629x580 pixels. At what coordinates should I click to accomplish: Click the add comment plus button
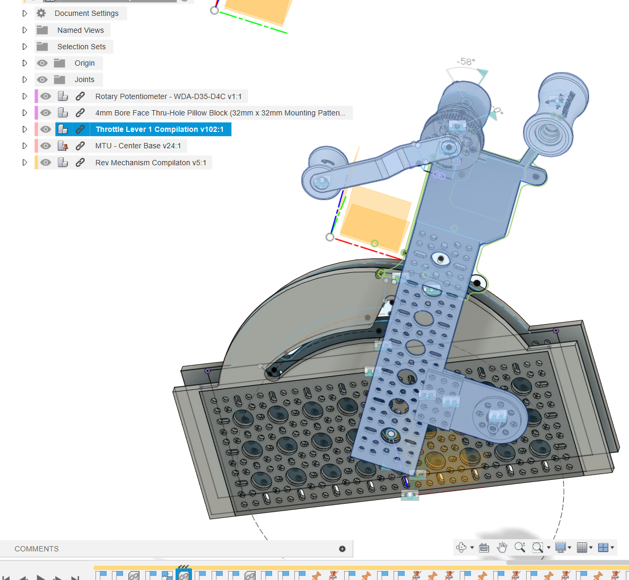[343, 549]
